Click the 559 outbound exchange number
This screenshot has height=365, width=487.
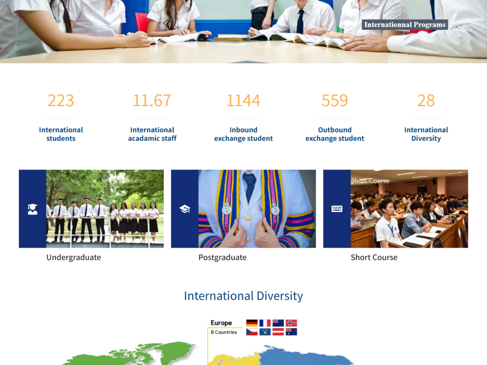point(335,100)
